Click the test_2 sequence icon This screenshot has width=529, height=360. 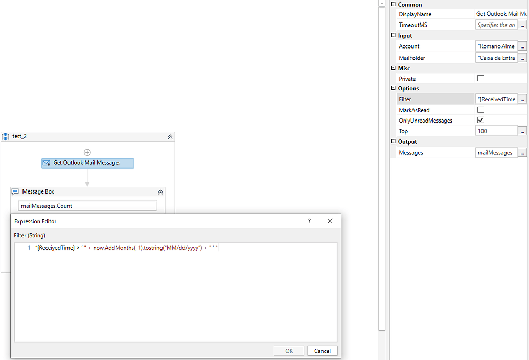coord(6,136)
